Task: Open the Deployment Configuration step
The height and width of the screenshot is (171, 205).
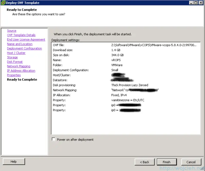Action: [24, 48]
